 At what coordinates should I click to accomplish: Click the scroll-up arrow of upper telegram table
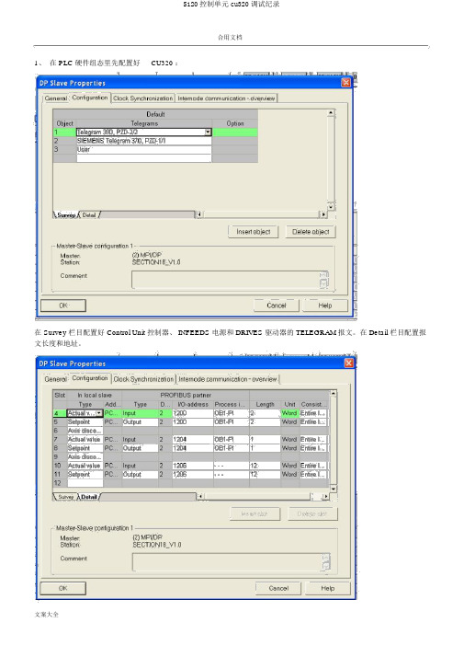coord(331,112)
